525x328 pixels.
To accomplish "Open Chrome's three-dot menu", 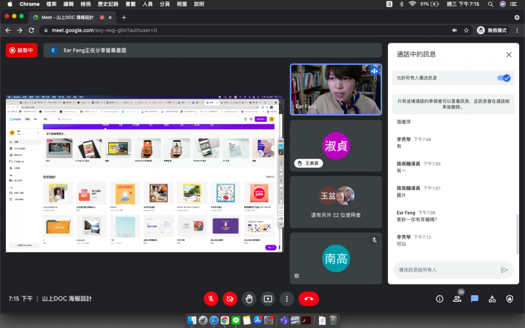I will click(x=517, y=30).
